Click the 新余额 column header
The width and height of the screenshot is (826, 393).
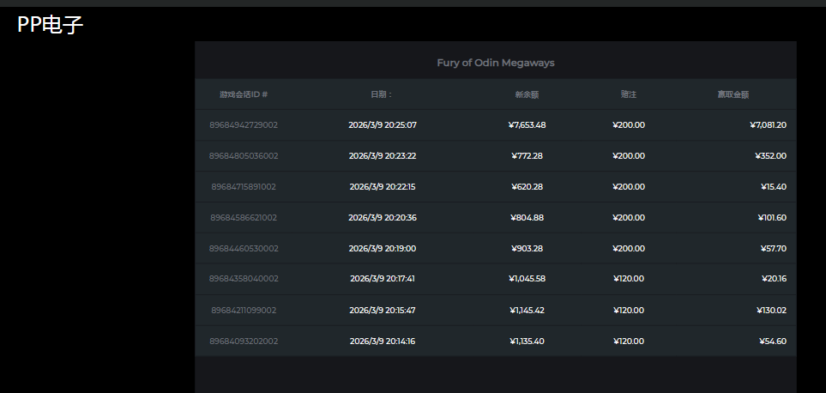pos(527,94)
